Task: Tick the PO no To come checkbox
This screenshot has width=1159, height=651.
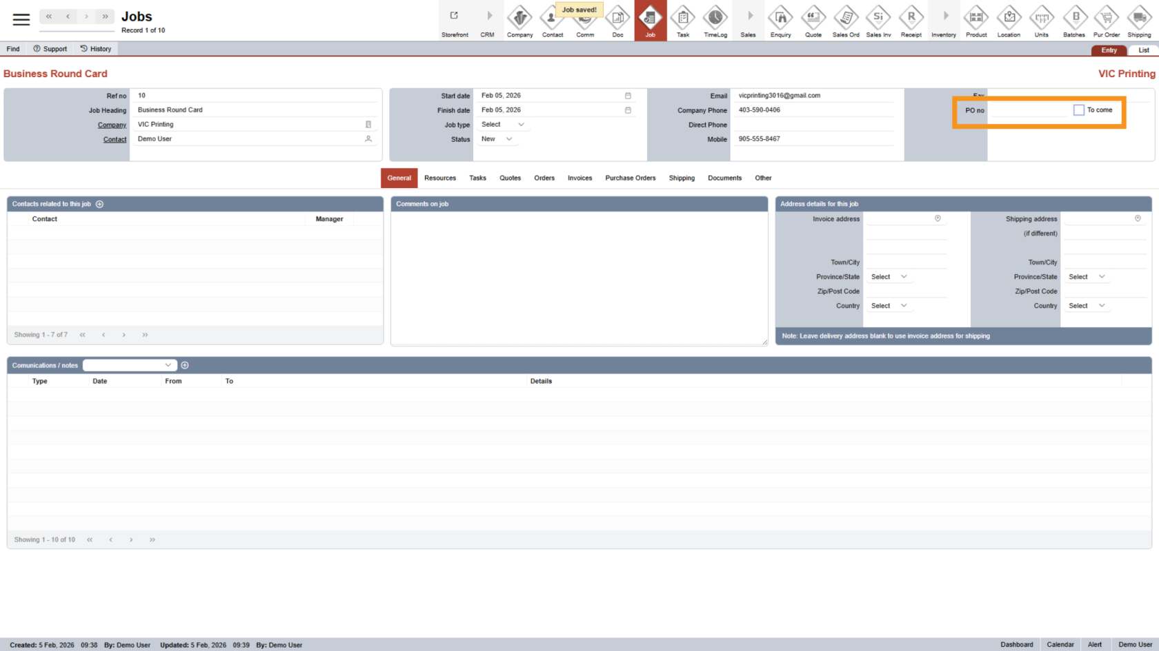Action: 1079,110
